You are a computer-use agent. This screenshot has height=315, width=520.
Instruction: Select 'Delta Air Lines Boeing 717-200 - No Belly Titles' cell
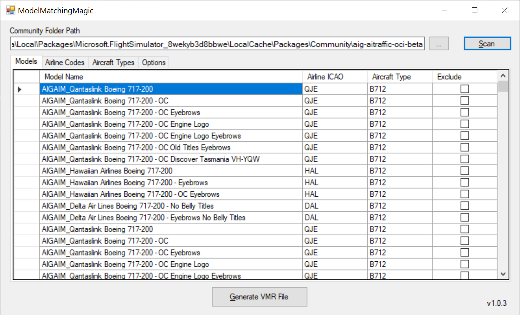point(171,206)
